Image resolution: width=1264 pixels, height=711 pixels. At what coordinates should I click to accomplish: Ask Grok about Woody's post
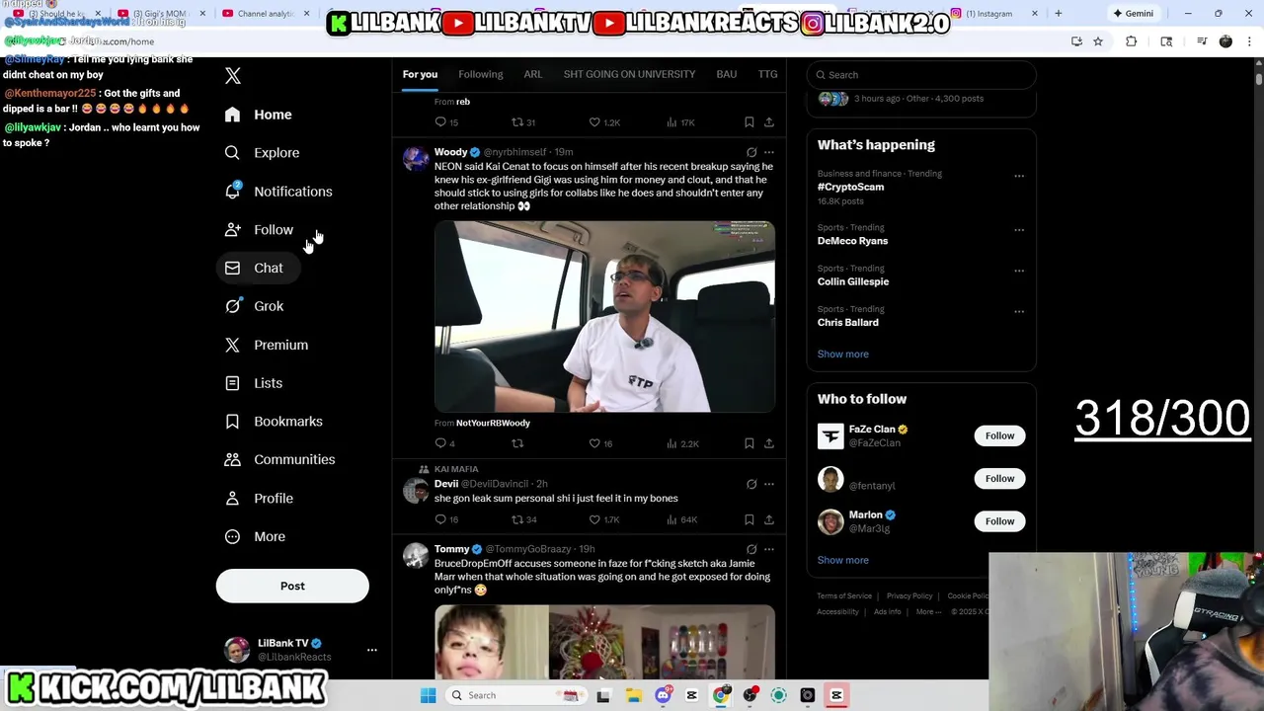(x=751, y=152)
